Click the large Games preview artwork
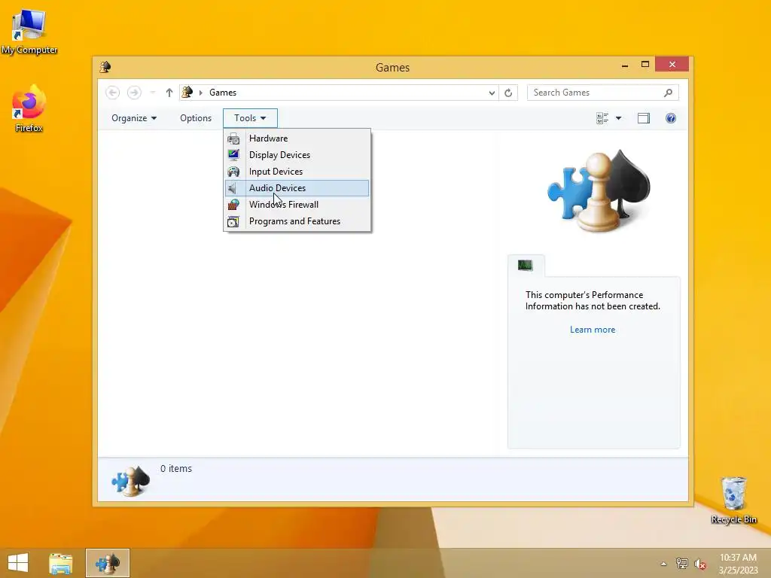 pos(599,190)
